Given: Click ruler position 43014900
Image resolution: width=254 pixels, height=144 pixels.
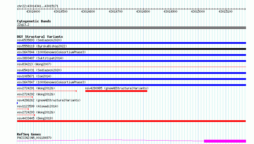Looking at the screenshot, I should pyautogui.click(x=170, y=11).
